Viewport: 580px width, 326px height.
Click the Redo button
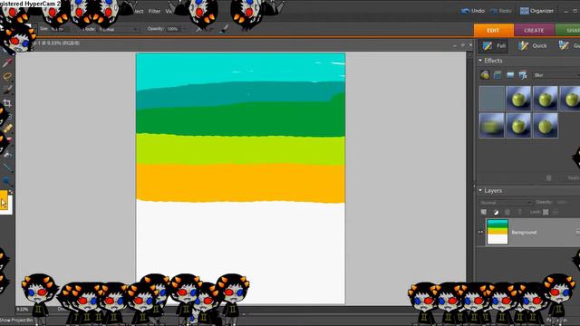(500, 11)
